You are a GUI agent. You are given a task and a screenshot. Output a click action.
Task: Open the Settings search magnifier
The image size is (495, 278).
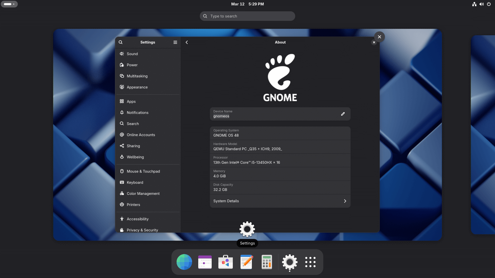tap(121, 42)
